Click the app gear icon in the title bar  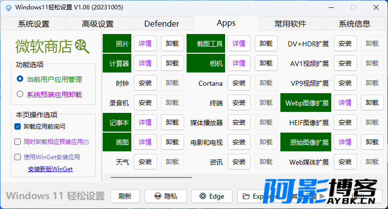coord(8,8)
